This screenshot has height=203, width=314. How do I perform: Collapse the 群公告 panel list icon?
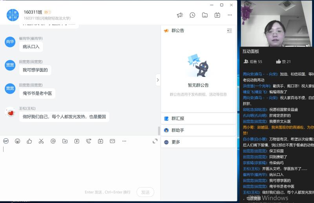coord(230,31)
